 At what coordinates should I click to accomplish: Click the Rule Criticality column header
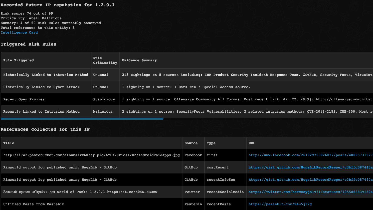tap(105, 60)
